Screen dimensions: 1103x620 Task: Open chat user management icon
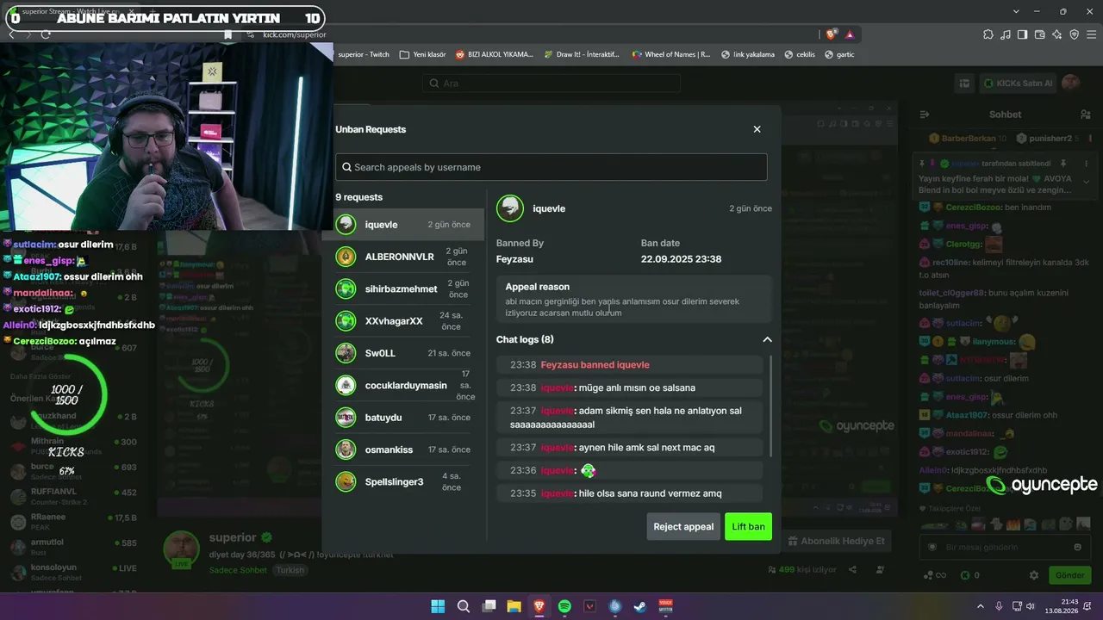click(1085, 115)
